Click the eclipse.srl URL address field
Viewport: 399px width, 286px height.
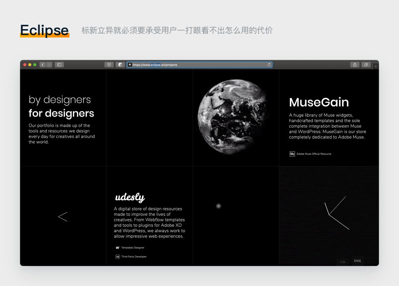tap(199, 65)
